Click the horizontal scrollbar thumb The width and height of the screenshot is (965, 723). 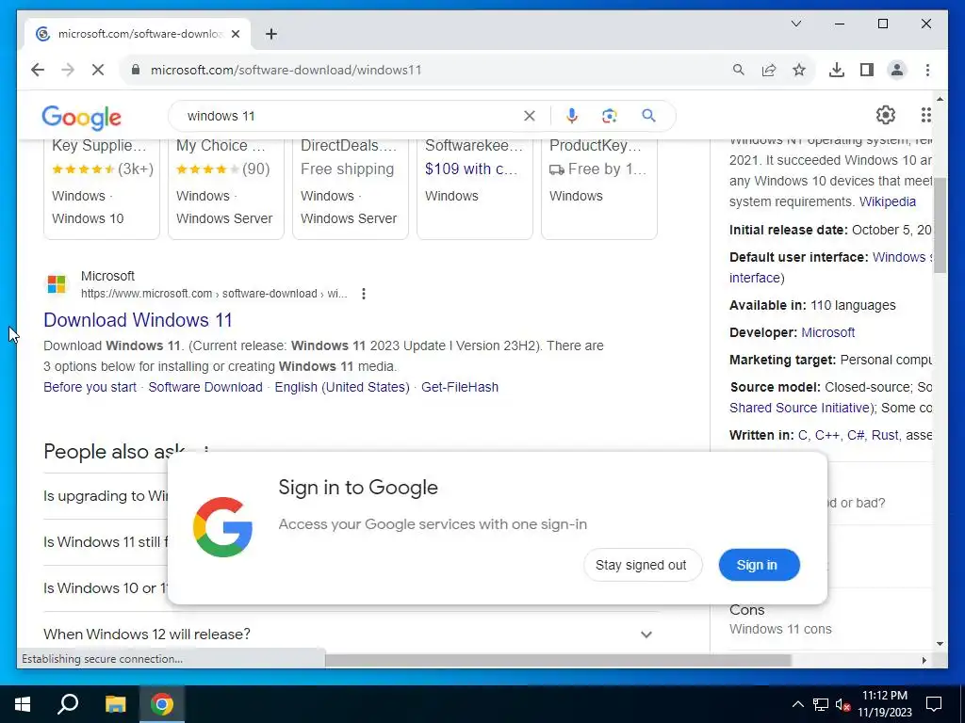click(558, 660)
